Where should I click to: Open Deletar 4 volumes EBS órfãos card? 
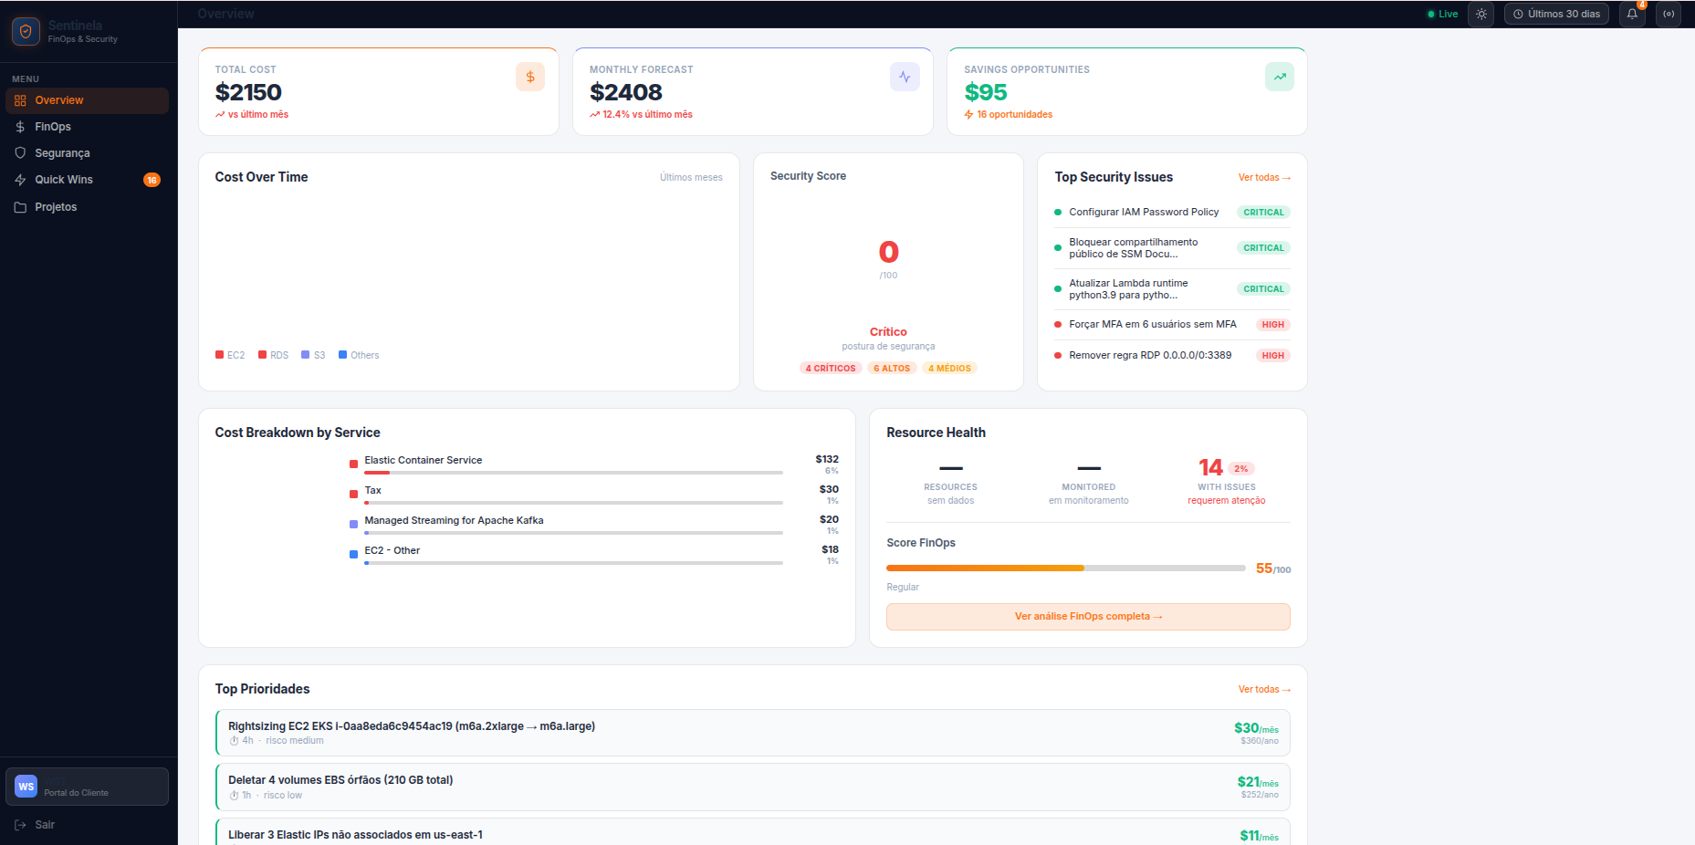tap(753, 788)
